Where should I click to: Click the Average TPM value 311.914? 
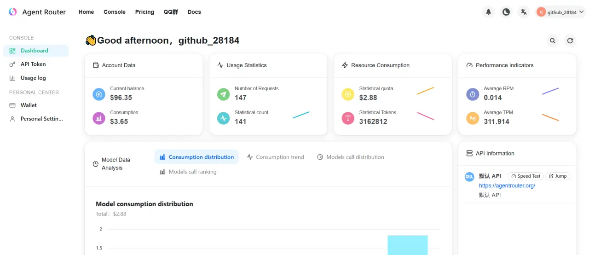tap(497, 122)
